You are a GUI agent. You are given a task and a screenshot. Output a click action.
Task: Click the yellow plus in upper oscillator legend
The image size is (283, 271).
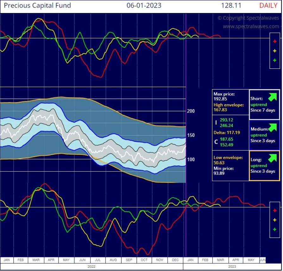pos(274,51)
